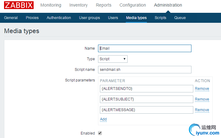Remove the {ALERT.MESSAGE} parameter
Viewport: 221px width, 138px height.
(202, 110)
